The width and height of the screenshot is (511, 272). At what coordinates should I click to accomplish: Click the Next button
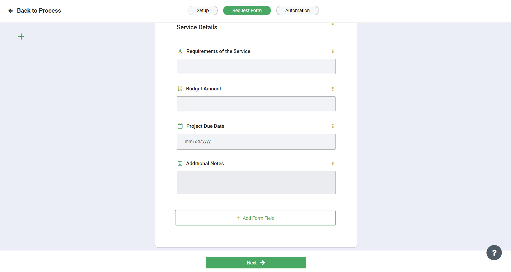[x=256, y=263]
